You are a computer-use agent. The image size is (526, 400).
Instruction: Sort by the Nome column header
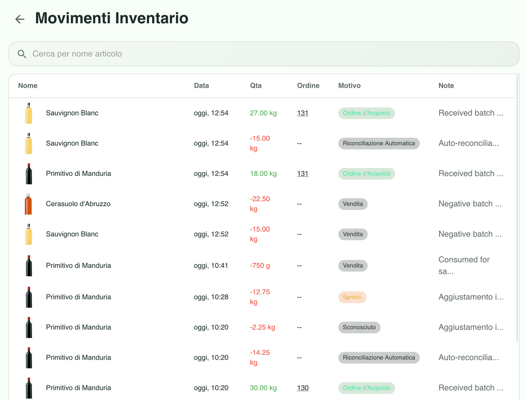pyautogui.click(x=28, y=86)
